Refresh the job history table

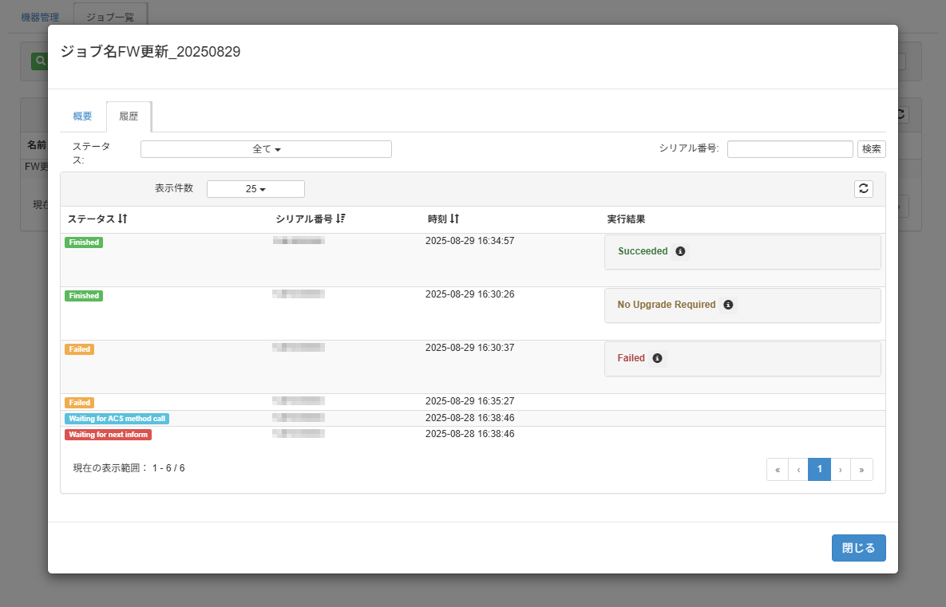point(863,188)
